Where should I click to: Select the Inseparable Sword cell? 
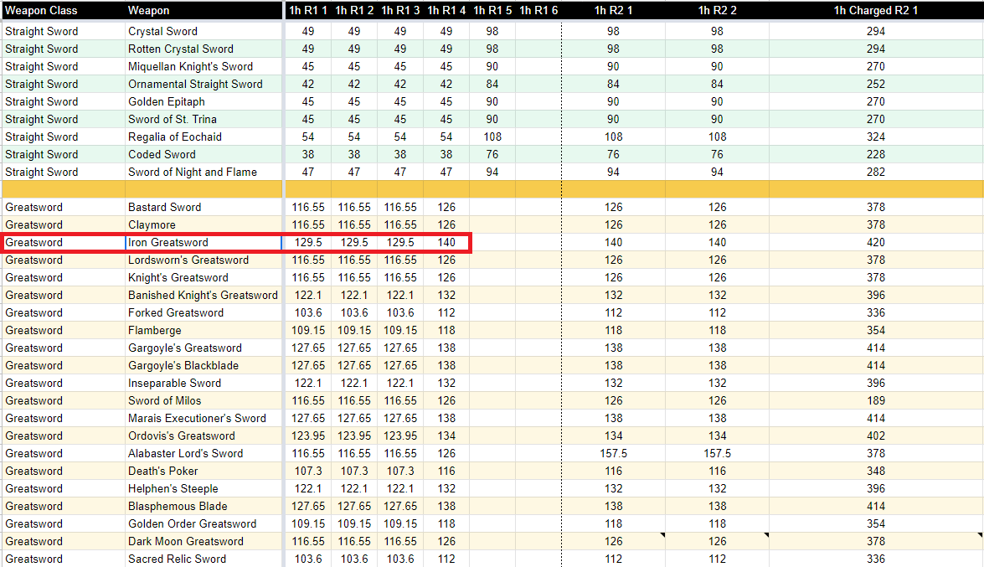pos(203,383)
